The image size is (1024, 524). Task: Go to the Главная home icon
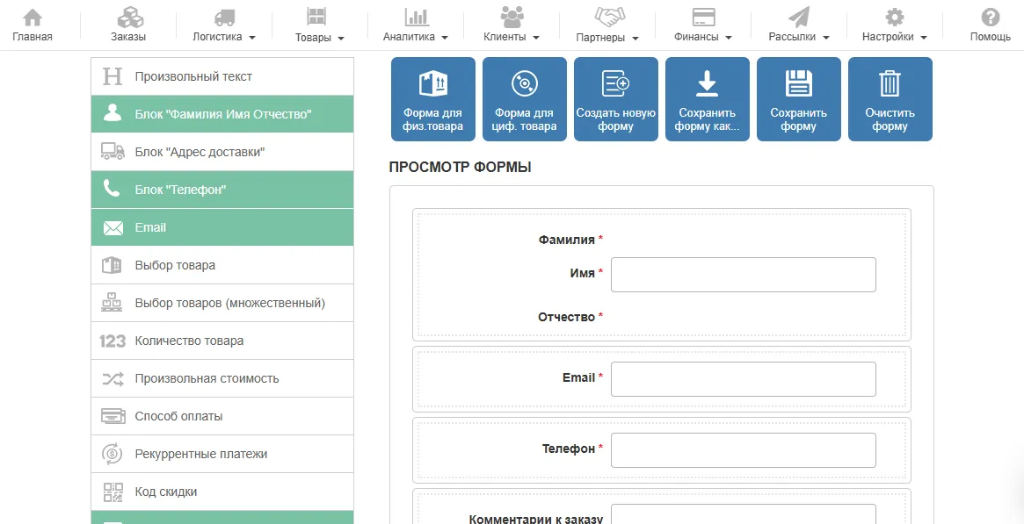point(33,18)
